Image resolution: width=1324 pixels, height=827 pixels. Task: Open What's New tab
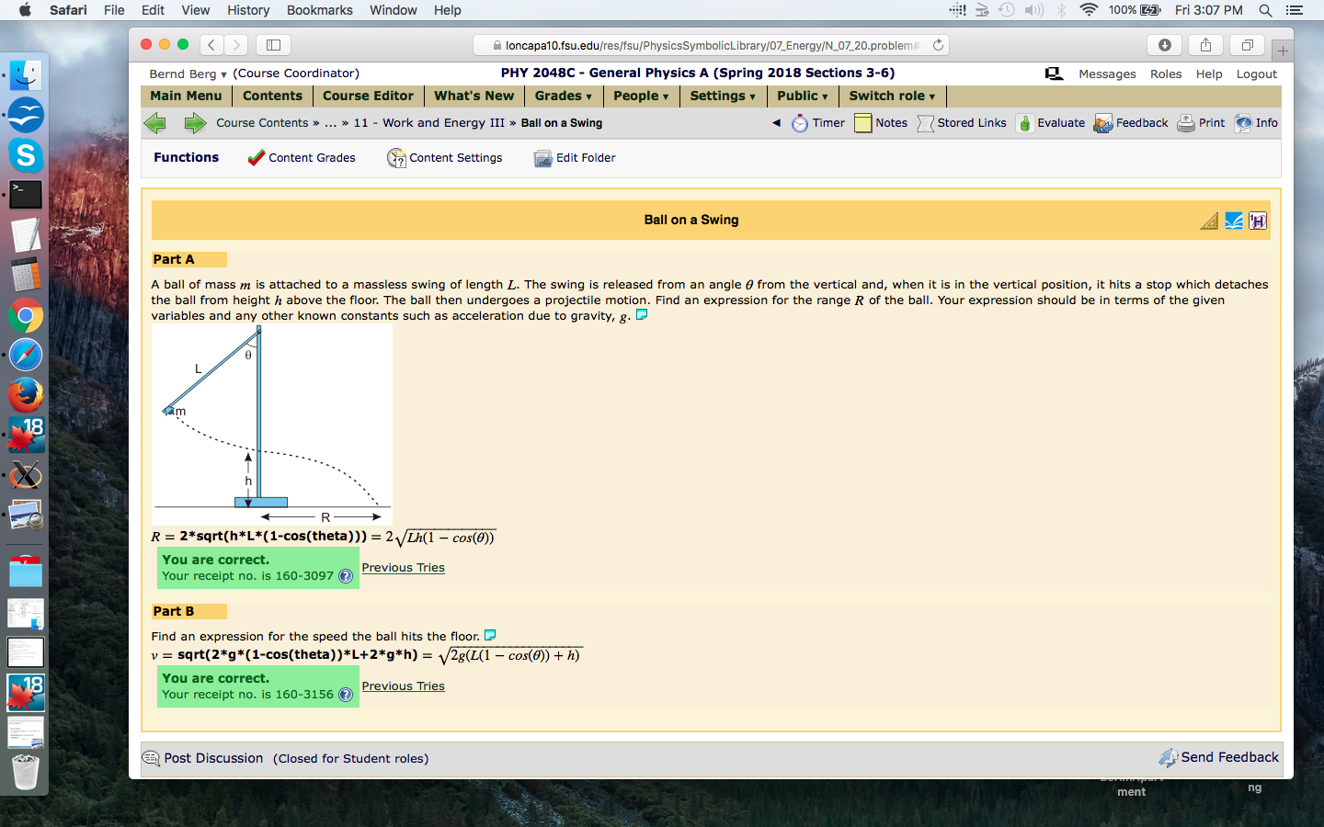(474, 96)
